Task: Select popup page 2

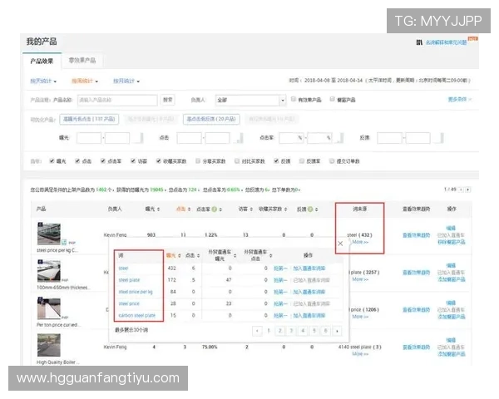Action: pyautogui.click(x=280, y=331)
